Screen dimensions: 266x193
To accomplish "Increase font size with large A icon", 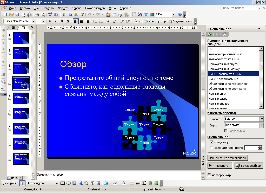I will pos(108,21).
